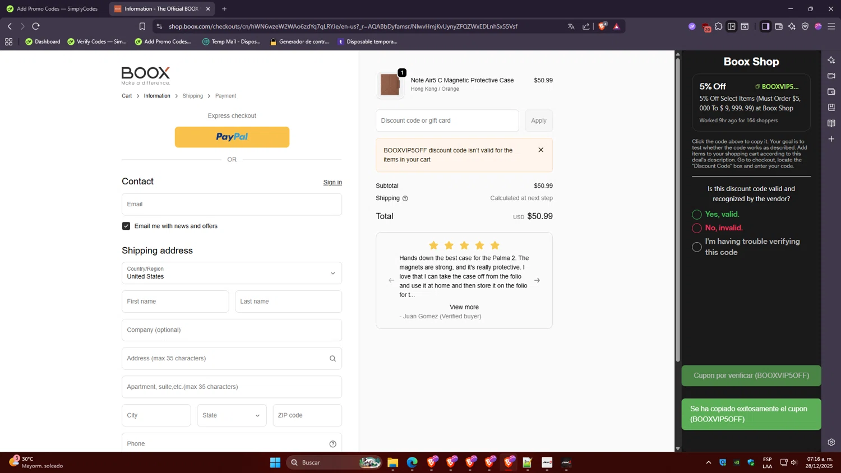Open the Brave Talk camera icon in sidebar
Image resolution: width=841 pixels, height=473 pixels.
click(831, 76)
